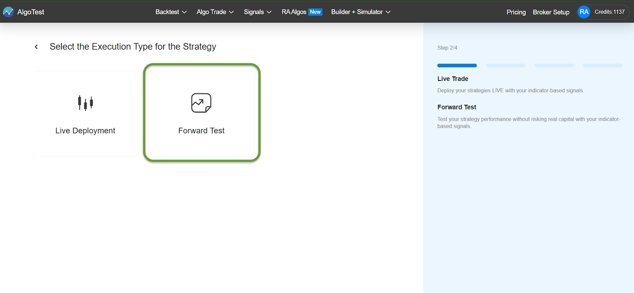Go to the Pricing page

(x=516, y=12)
